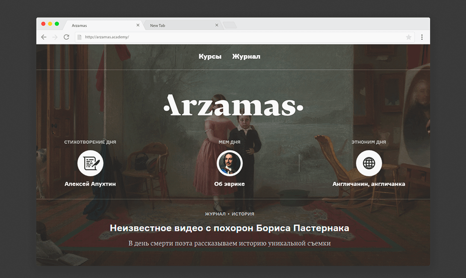466x278 pixels.
Task: Click the address bar URL field
Action: pyautogui.click(x=245, y=37)
